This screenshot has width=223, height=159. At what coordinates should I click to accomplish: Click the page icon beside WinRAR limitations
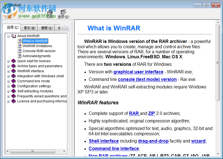20,46
